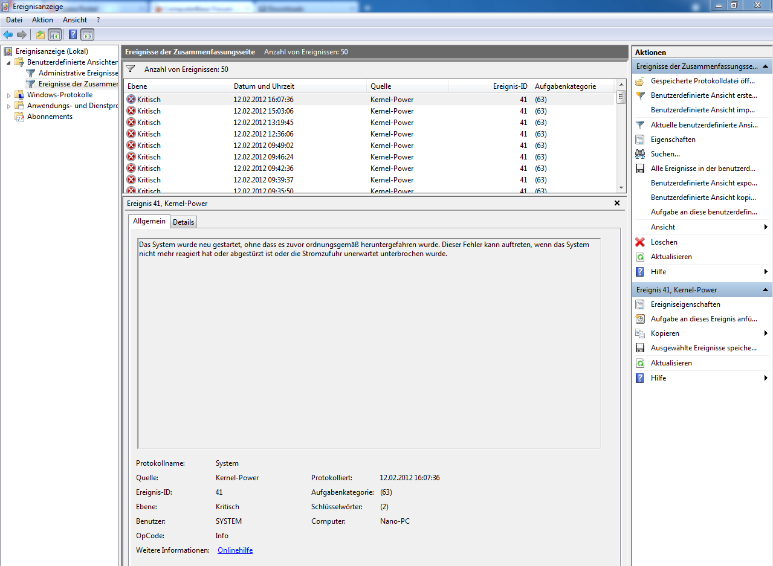Click the grey forward arrow in toolbar
This screenshot has height=566, width=773.
point(22,34)
